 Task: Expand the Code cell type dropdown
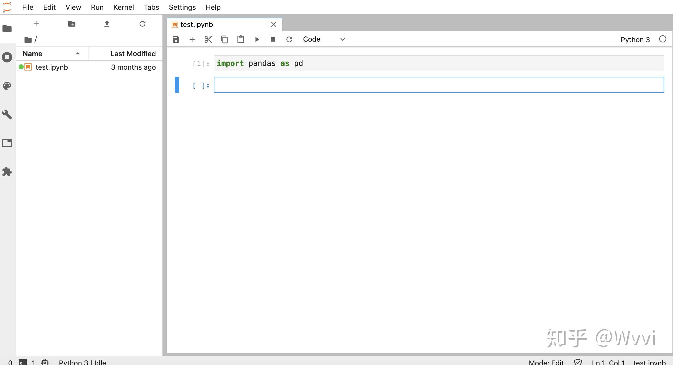point(324,39)
